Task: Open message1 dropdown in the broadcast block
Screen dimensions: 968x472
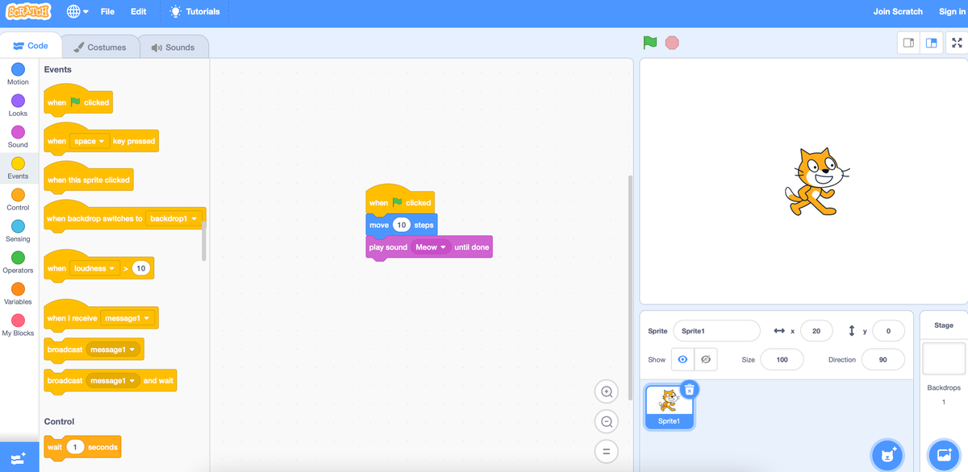Action: pos(114,350)
